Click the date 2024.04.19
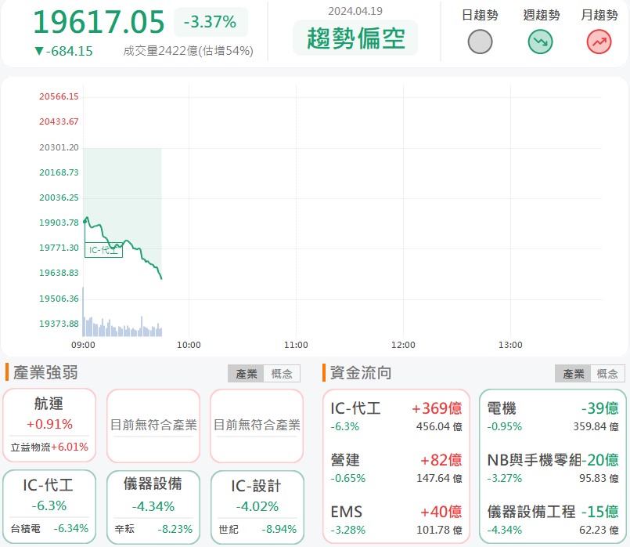 point(355,11)
